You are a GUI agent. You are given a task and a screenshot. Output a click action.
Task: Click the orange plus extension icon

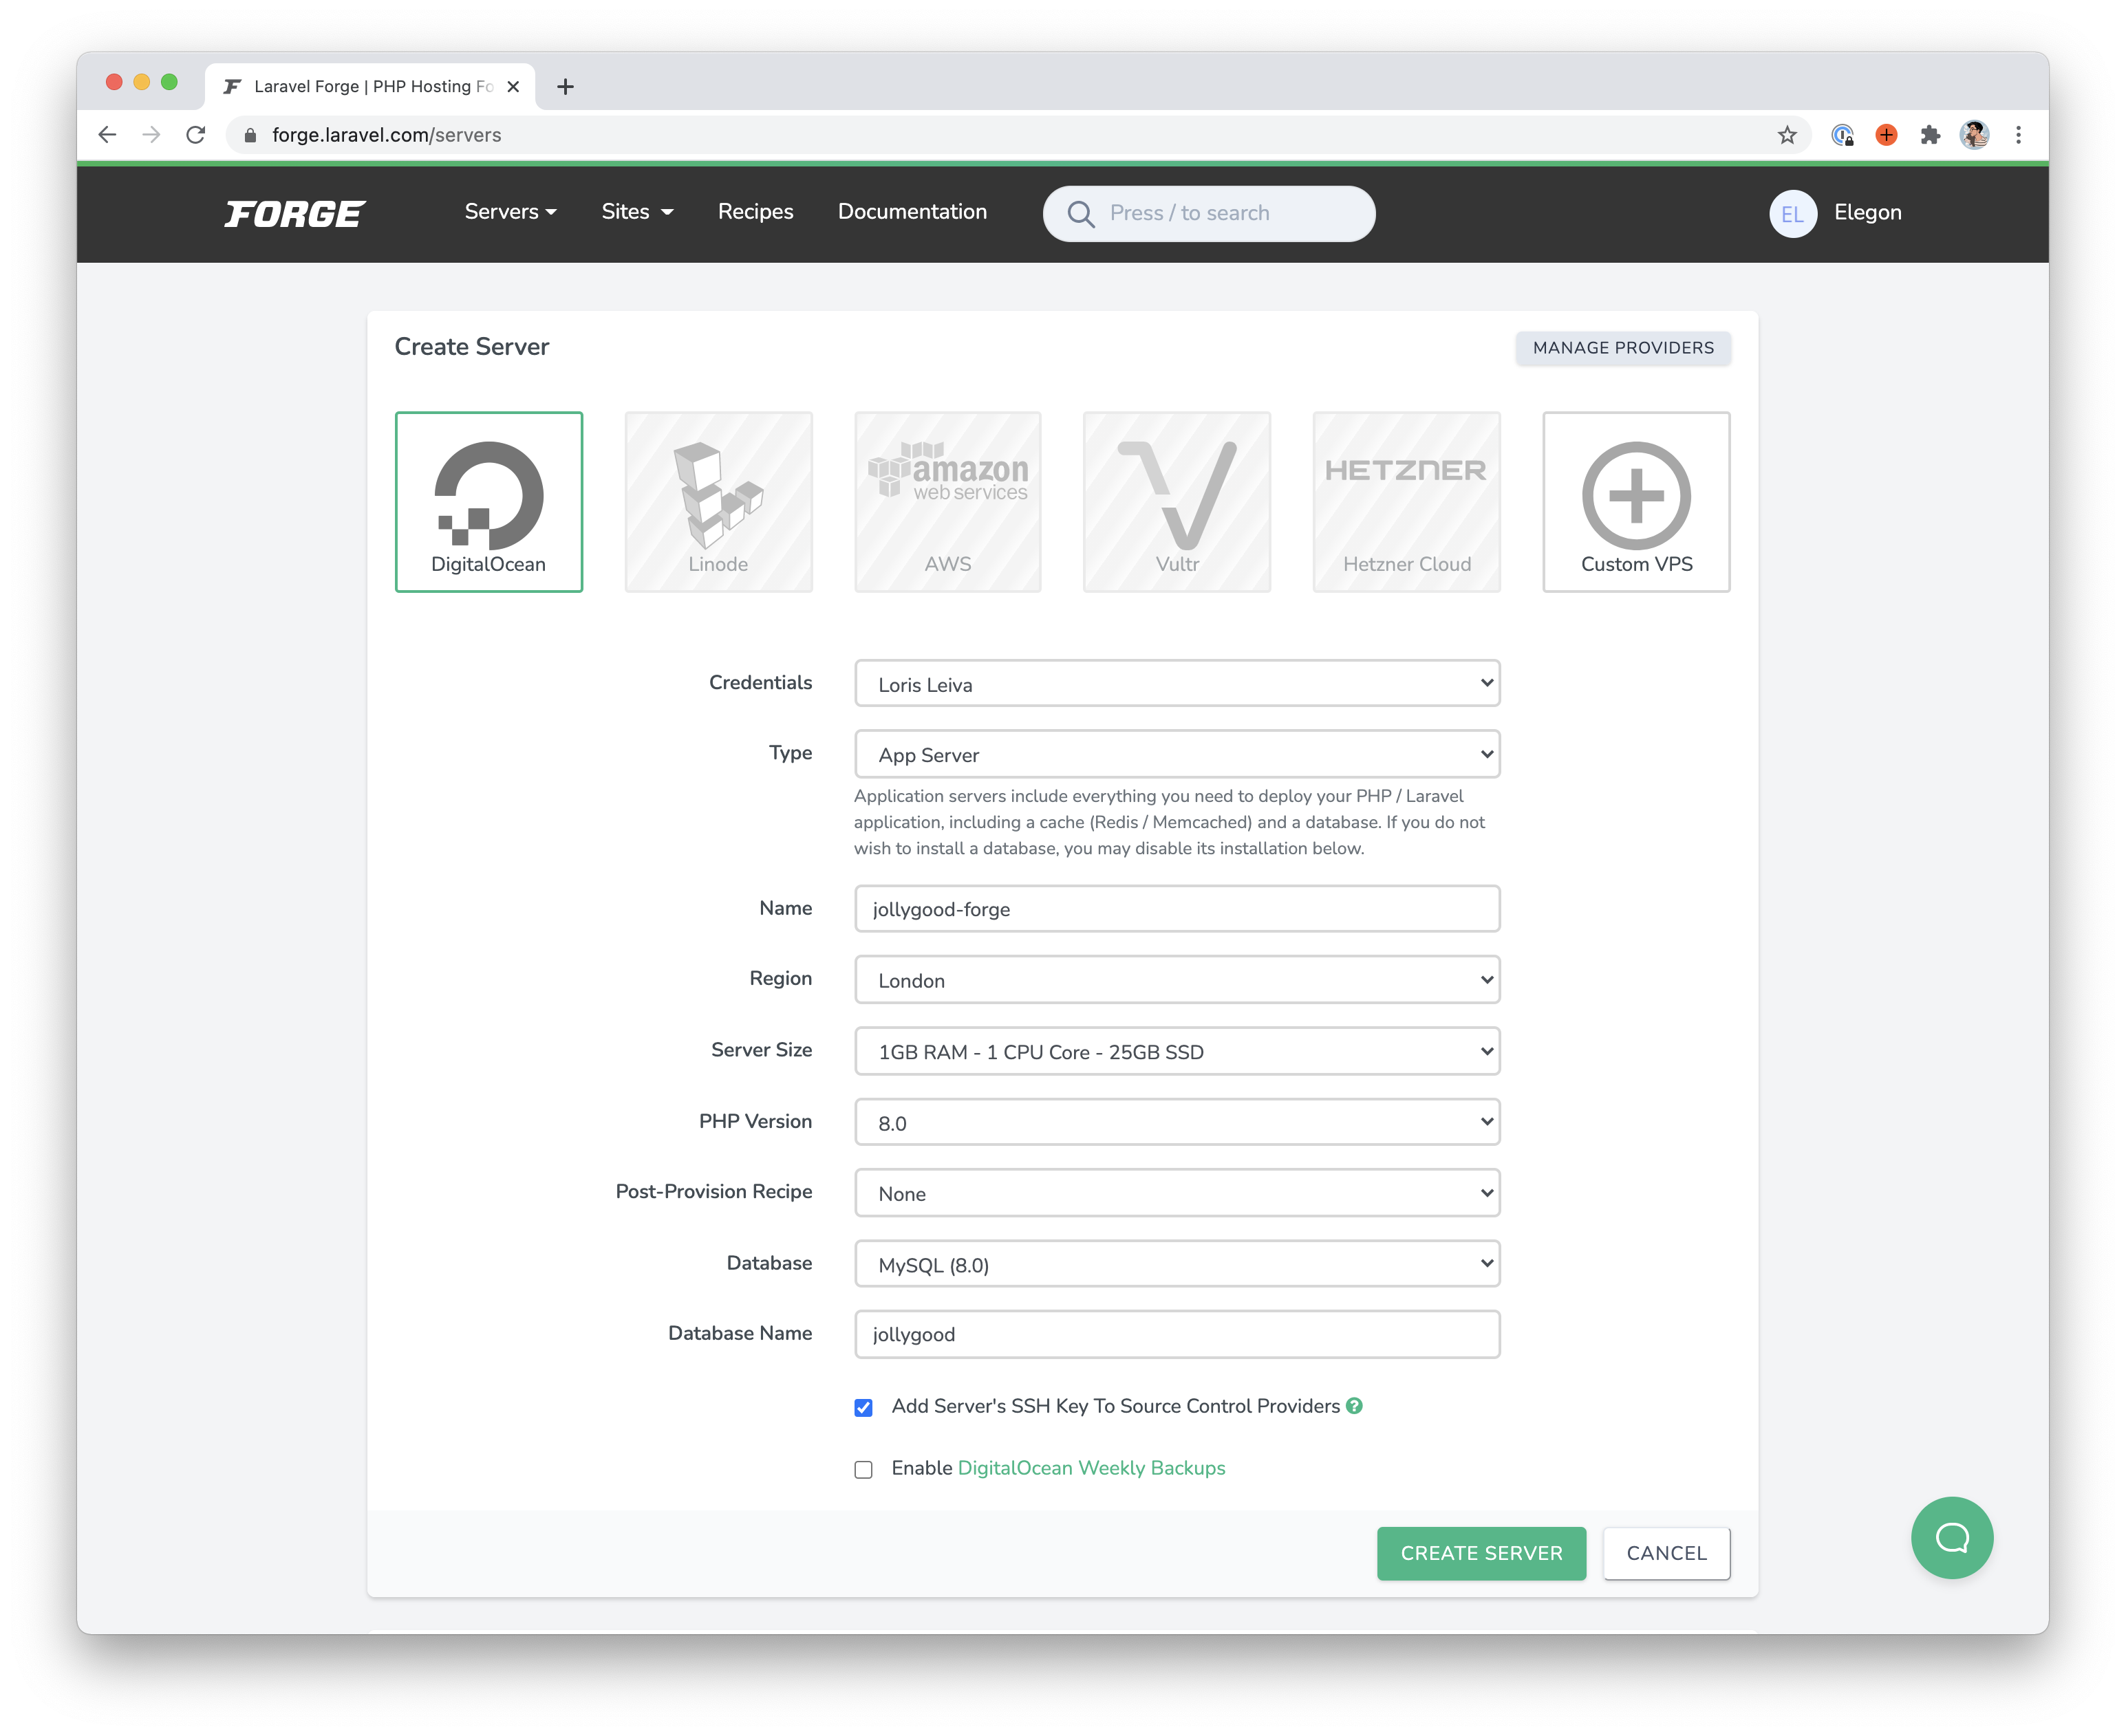[x=1886, y=135]
